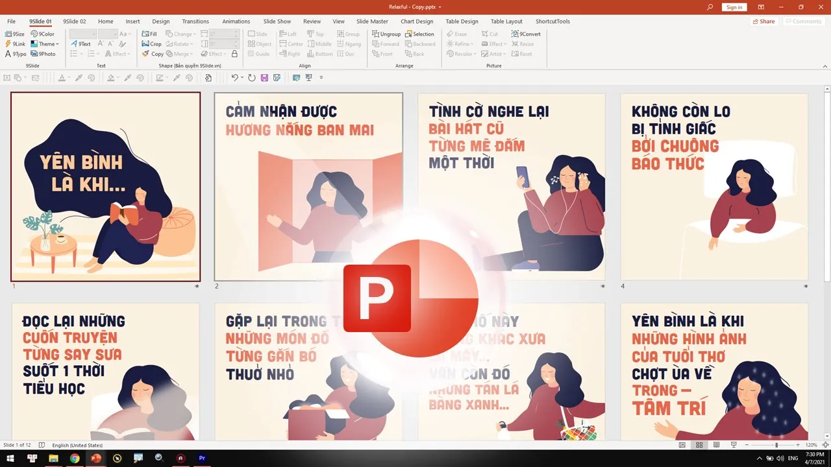Image resolution: width=831 pixels, height=467 pixels.
Task: Click the 9Link tool
Action: point(14,44)
